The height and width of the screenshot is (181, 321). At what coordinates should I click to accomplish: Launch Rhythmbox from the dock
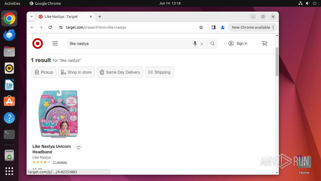click(x=9, y=68)
